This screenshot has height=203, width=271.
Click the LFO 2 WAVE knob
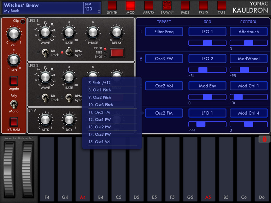pyautogui.click(x=45, y=77)
